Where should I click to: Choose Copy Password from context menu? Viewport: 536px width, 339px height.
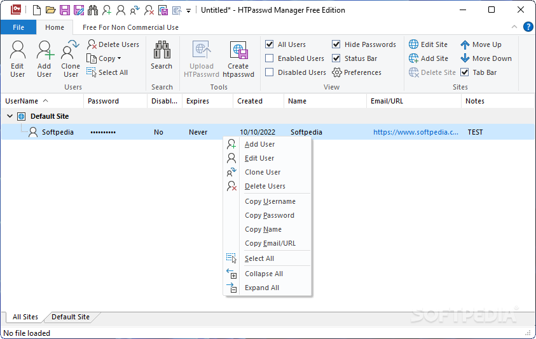pos(267,215)
